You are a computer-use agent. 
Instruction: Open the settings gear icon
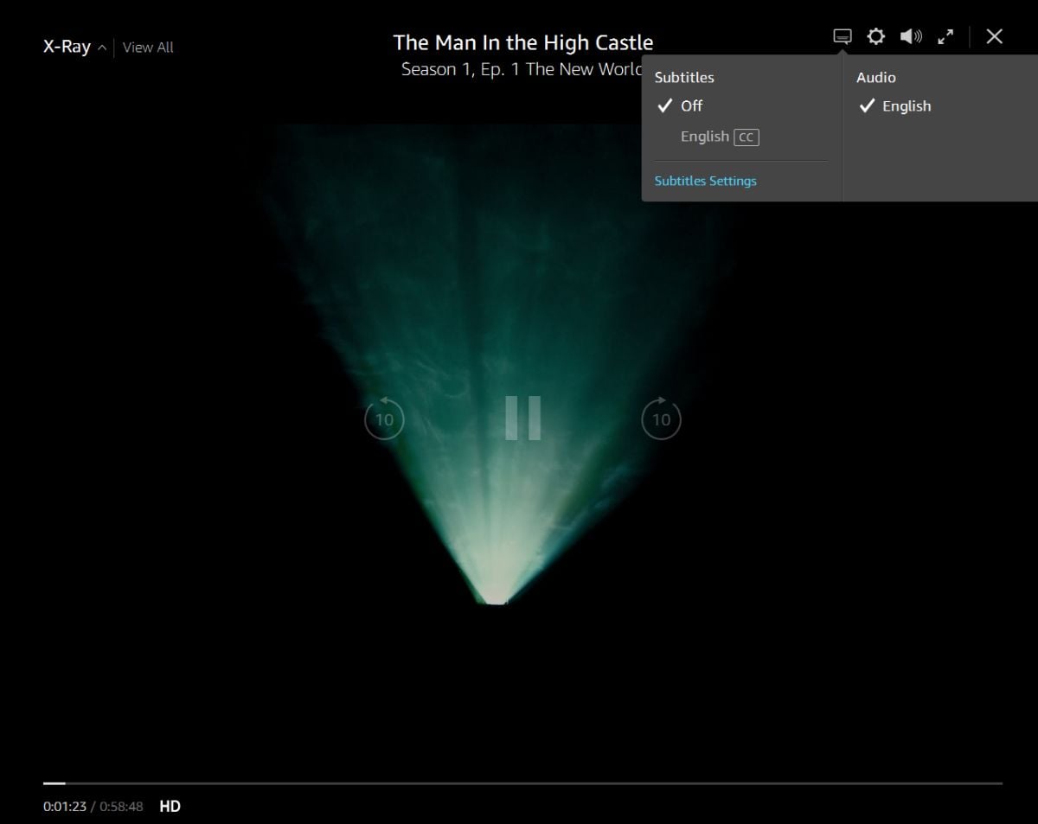876,36
